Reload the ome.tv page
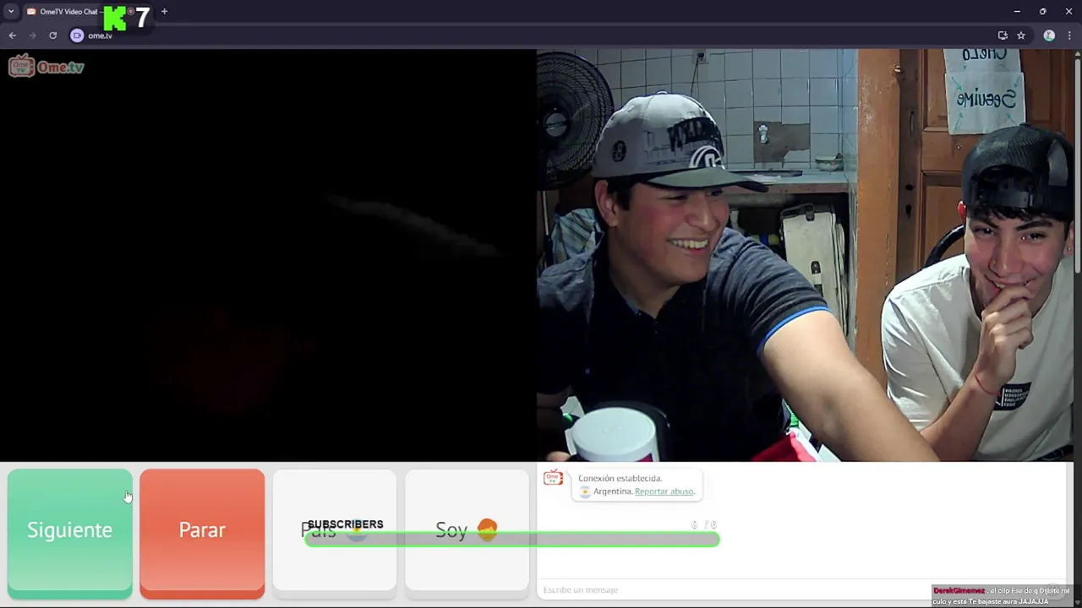This screenshot has height=608, width=1082. tap(52, 35)
